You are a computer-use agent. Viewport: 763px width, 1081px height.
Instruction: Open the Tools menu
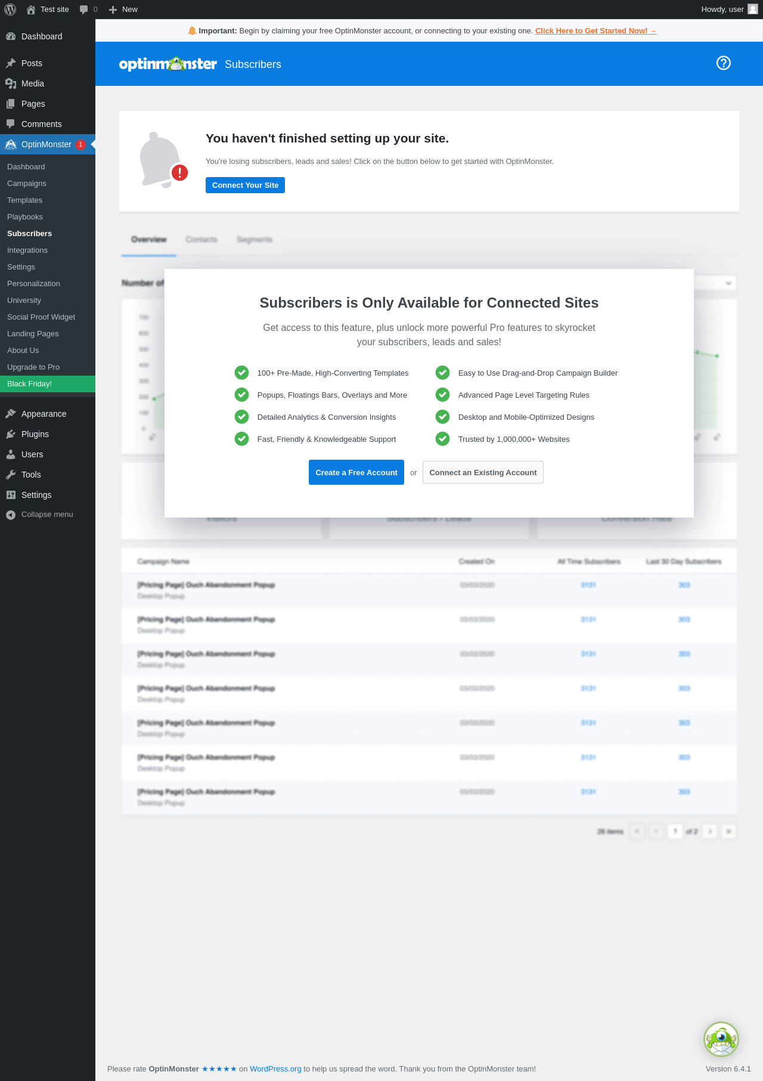tap(48, 475)
